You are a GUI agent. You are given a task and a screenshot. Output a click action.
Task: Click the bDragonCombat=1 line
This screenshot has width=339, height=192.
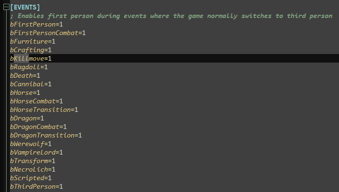coord(38,127)
